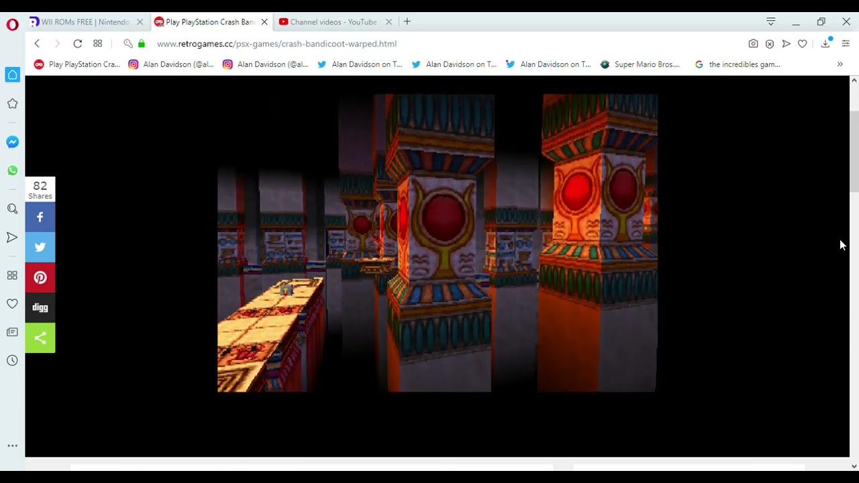Go back to the previous page
This screenshot has height=483, width=859.
point(37,44)
